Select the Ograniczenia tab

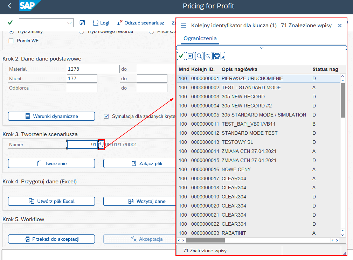(x=200, y=38)
